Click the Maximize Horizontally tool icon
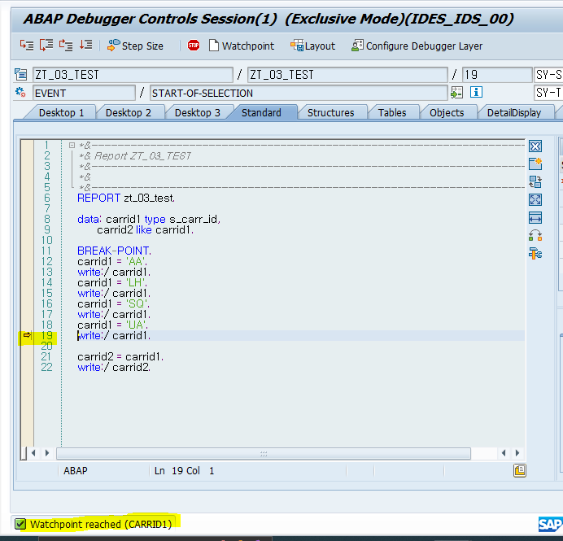563x541 pixels. (x=535, y=217)
